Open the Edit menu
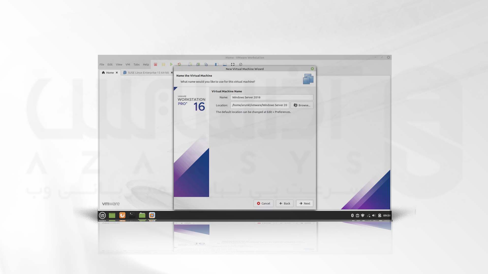Viewport: 488px width, 274px height. click(110, 64)
